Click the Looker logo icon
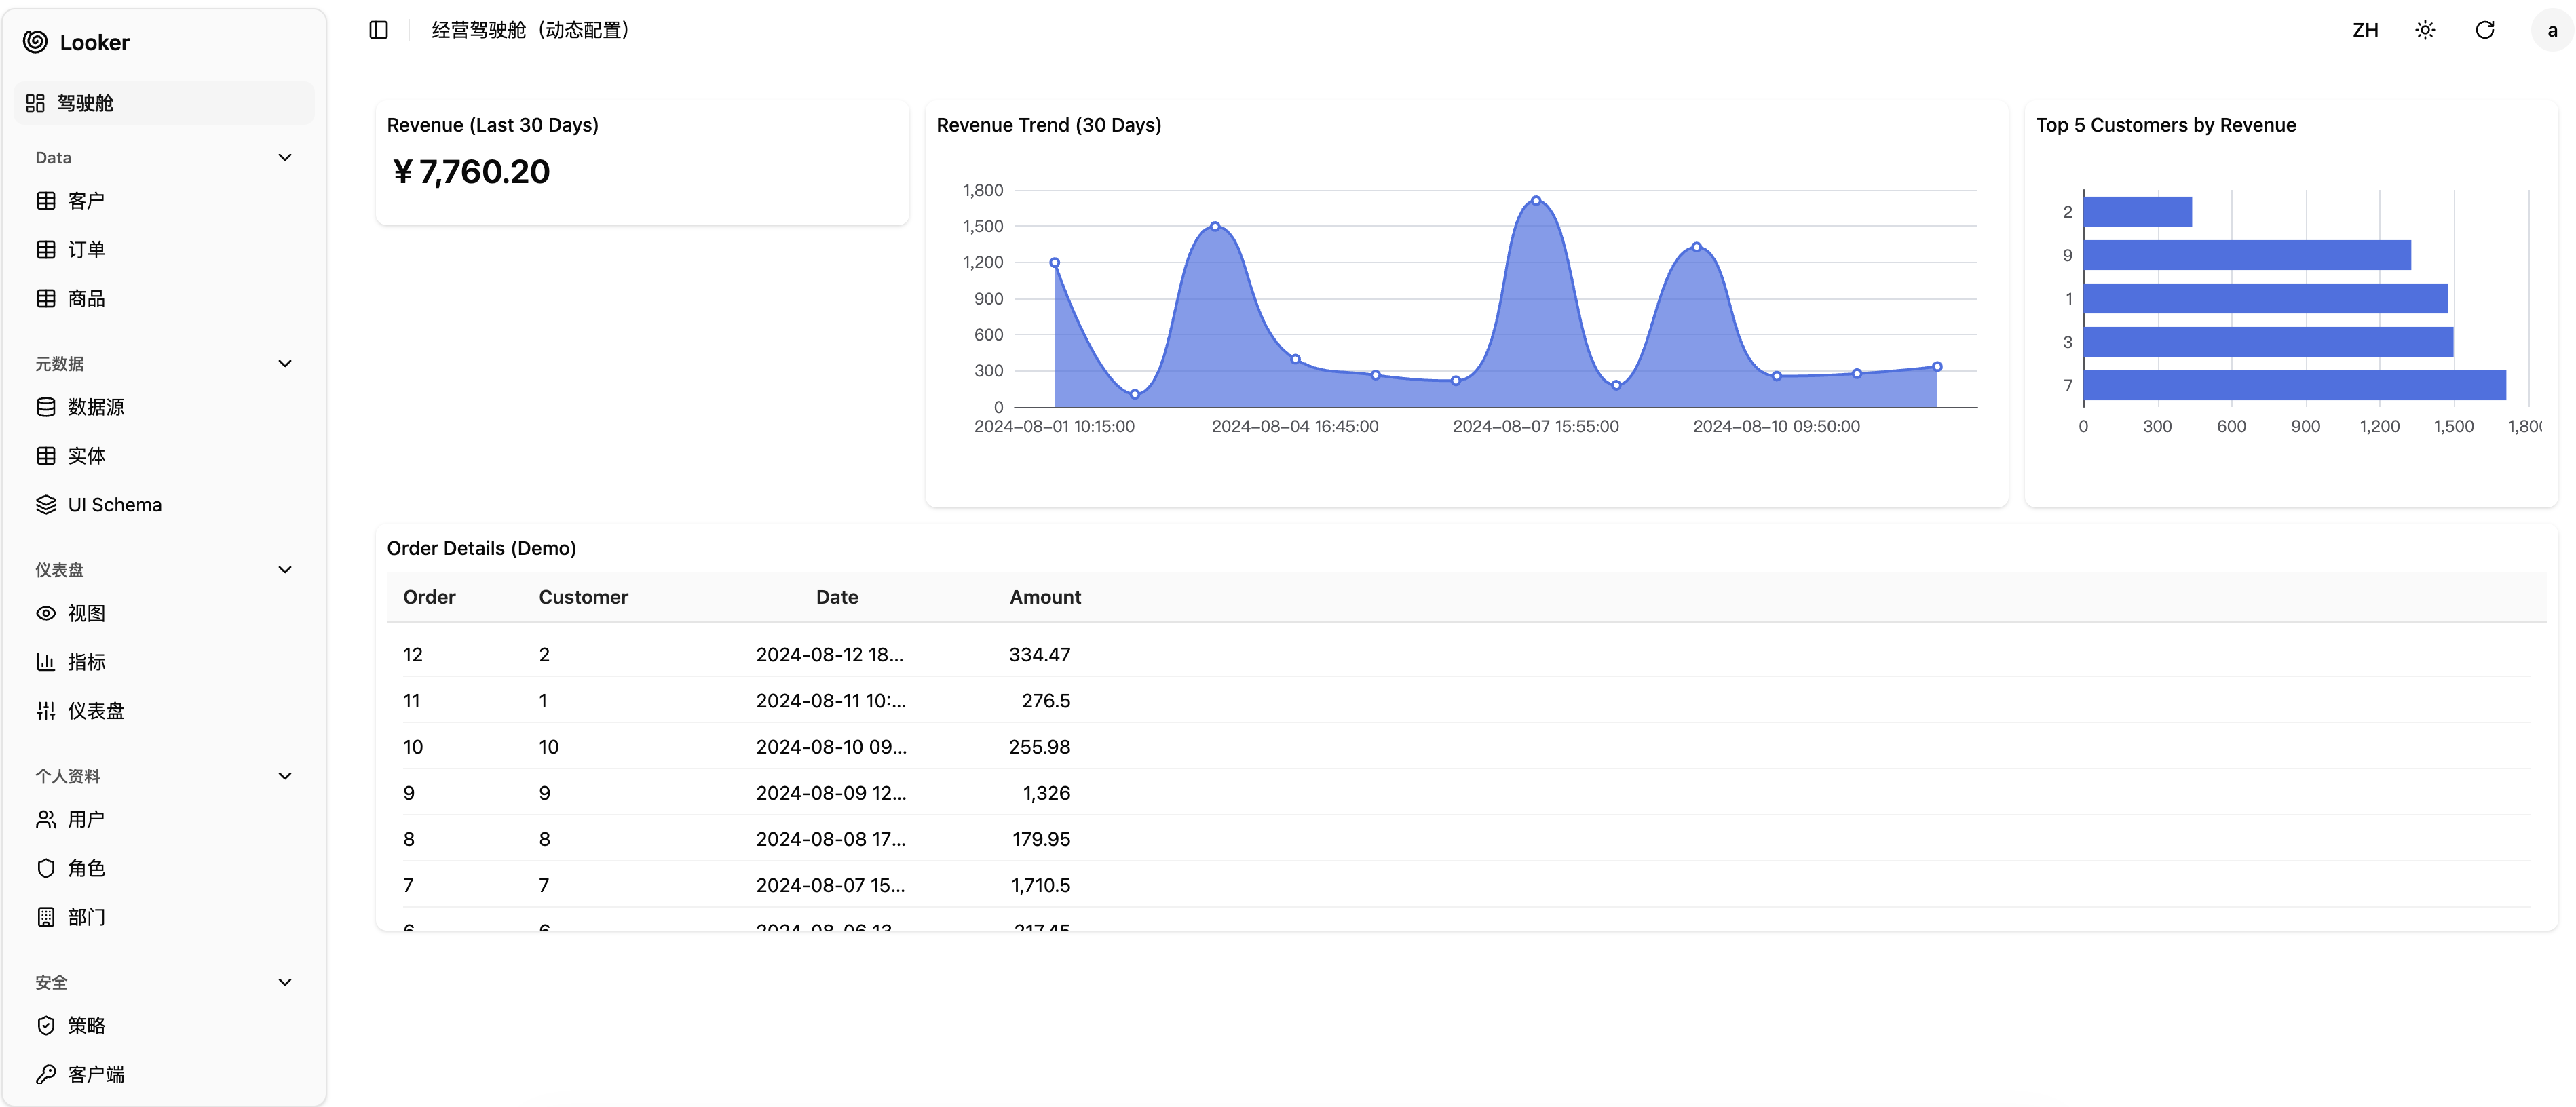This screenshot has width=2576, height=1107. click(x=35, y=42)
